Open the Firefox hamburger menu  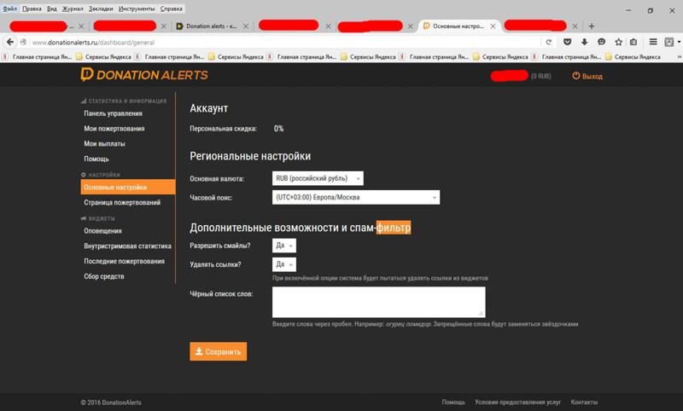click(x=653, y=42)
